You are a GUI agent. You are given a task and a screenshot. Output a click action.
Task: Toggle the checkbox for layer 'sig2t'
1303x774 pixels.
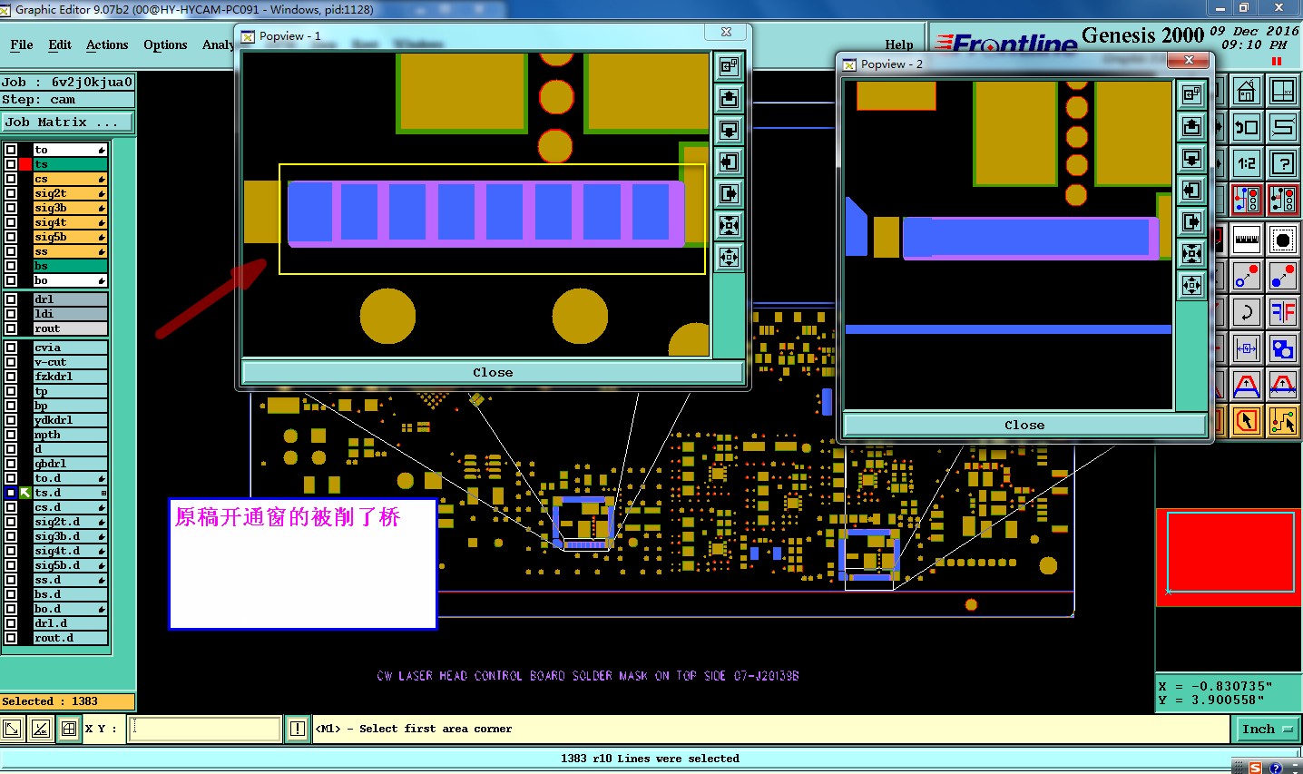pos(11,193)
